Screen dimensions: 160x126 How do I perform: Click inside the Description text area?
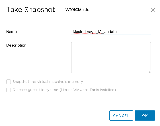pos(111,58)
